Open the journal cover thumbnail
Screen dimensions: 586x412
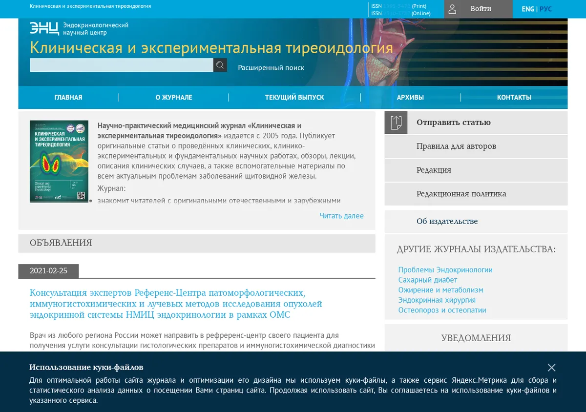[59, 162]
